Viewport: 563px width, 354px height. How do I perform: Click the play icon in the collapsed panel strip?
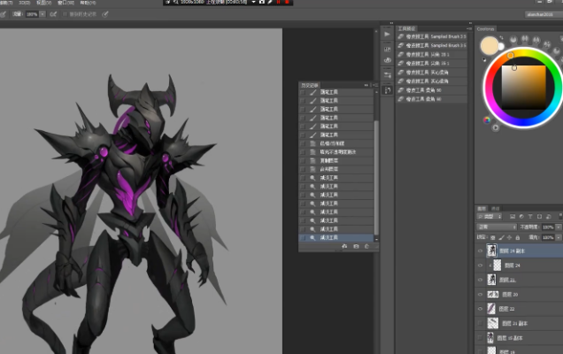(x=387, y=33)
